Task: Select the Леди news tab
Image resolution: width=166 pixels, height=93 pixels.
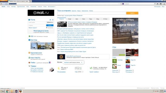Action: [91, 19]
